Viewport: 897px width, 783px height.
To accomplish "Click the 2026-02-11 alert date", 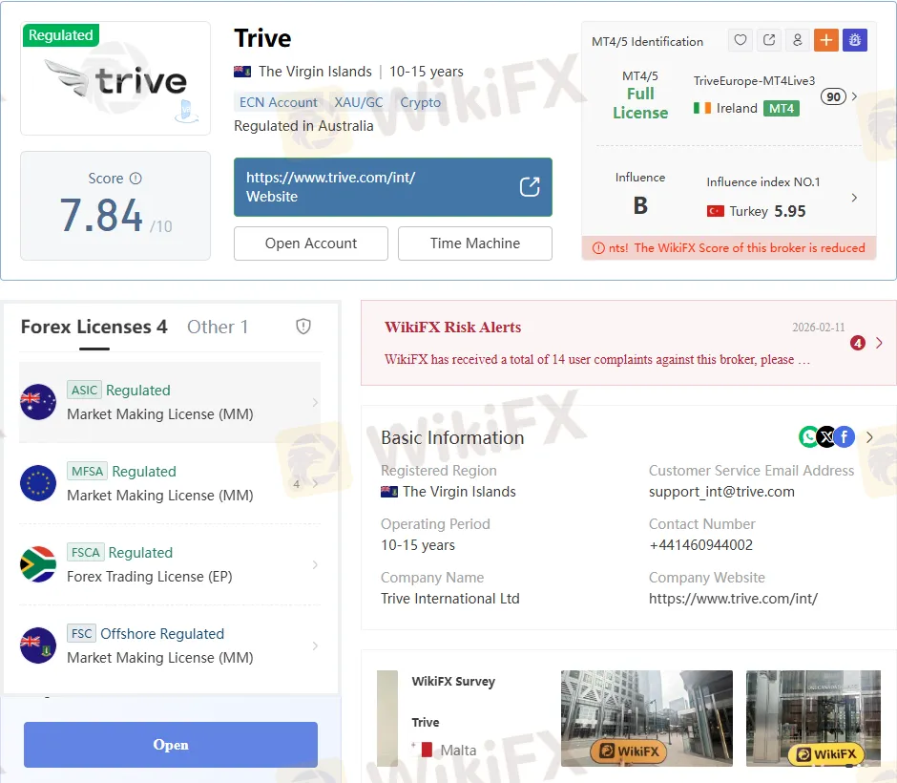I will click(x=818, y=327).
